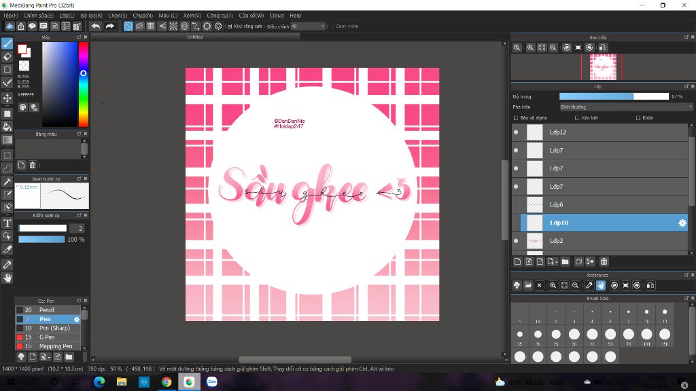The image size is (696, 391).
Task: Select the Eraser tool in left toolbar
Action: click(x=7, y=56)
